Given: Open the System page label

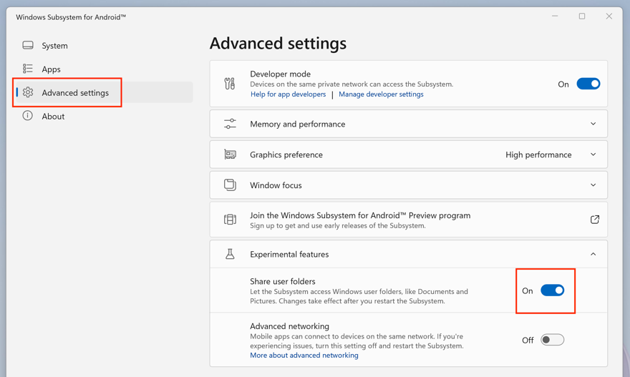Looking at the screenshot, I should point(54,45).
